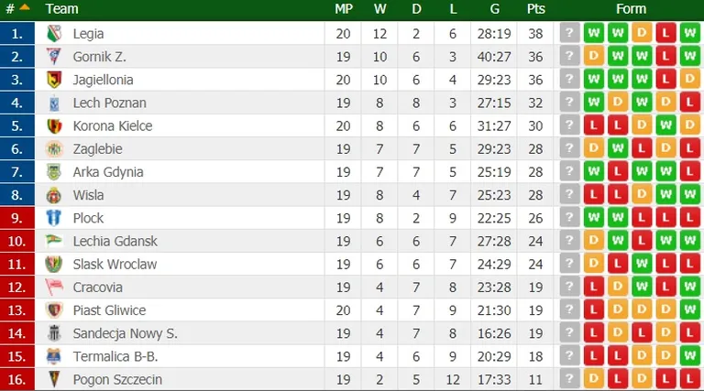Open the Slask Wroclaw team link
This screenshot has height=391, width=704.
point(115,264)
